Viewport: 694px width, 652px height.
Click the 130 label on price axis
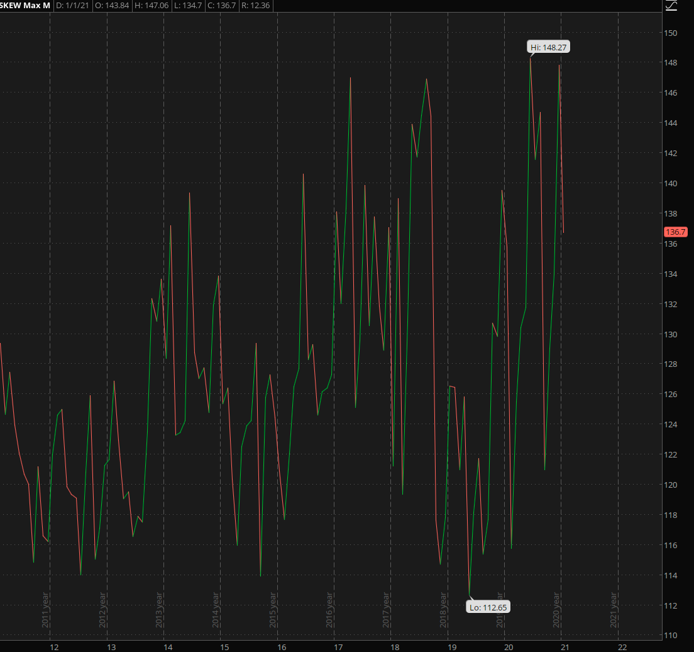(671, 334)
